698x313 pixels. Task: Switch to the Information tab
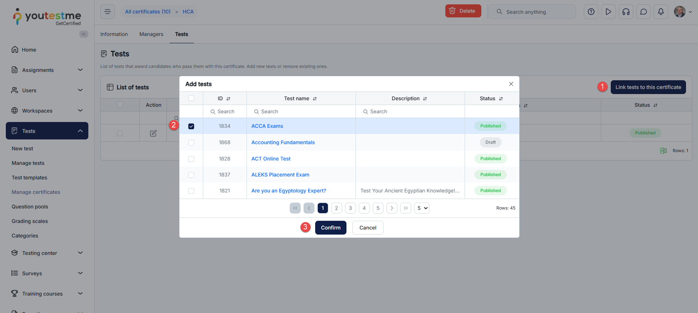coord(114,34)
